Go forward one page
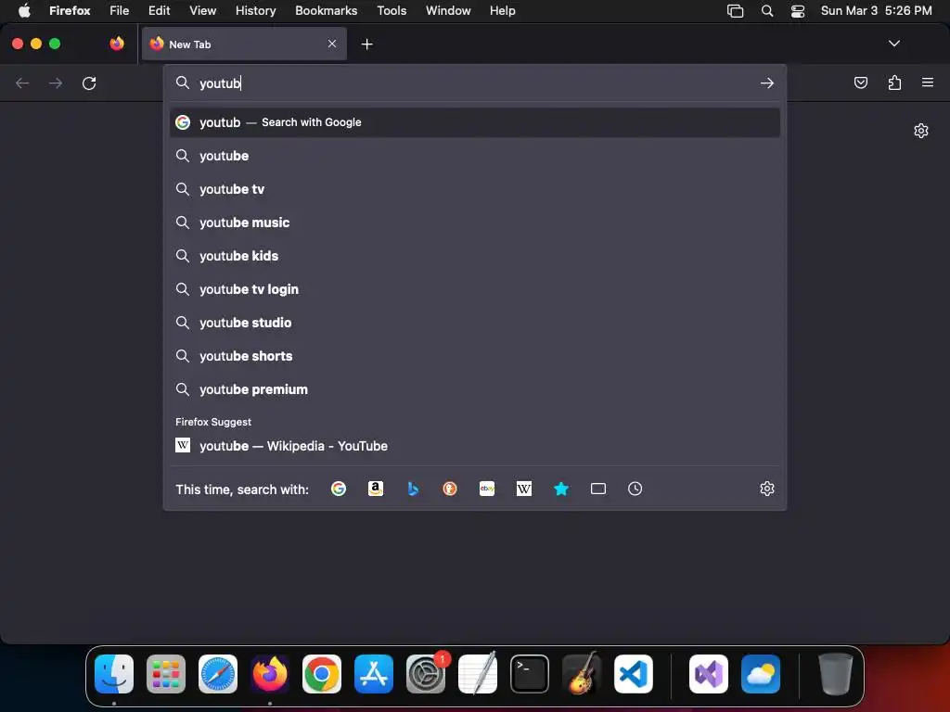950x712 pixels. point(56,83)
